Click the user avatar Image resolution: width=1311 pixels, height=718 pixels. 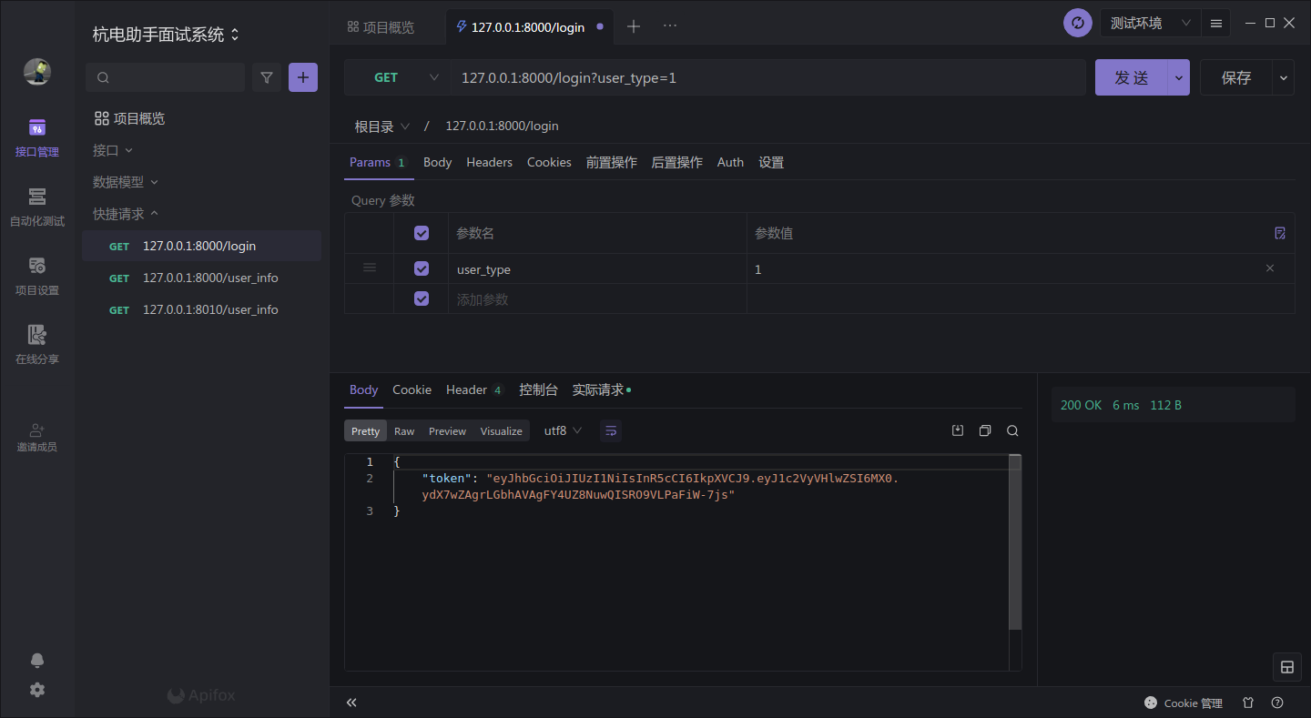[x=36, y=72]
